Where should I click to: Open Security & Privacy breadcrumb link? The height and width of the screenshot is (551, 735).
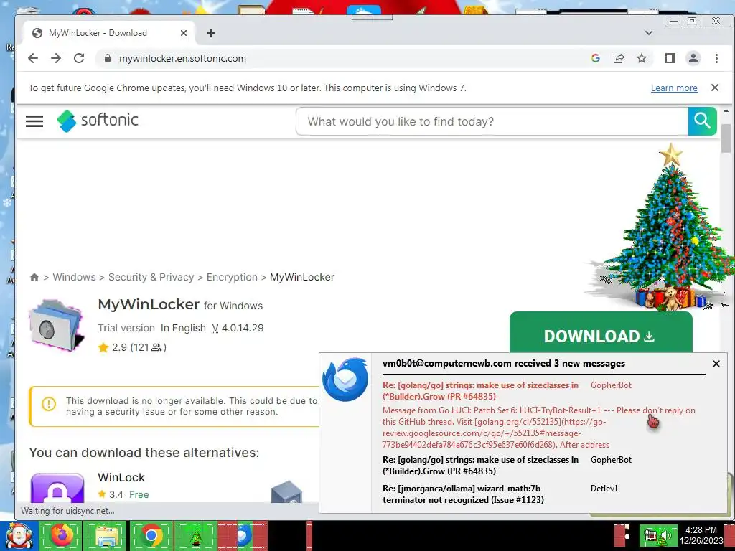[x=151, y=277]
